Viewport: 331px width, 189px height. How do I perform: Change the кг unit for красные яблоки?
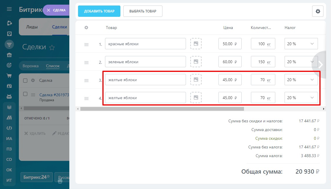269,44
